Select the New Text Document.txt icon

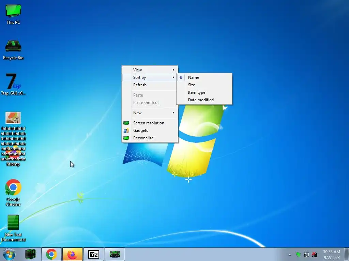coord(13,228)
